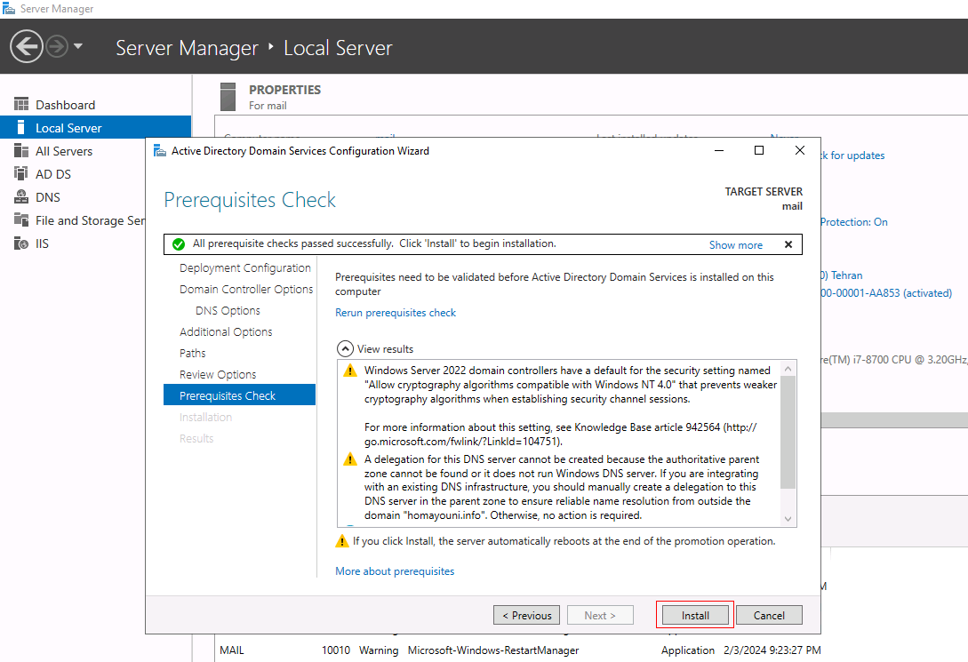
Task: Click Microsoft-Windows-RestartManager event source text
Action: click(x=493, y=650)
